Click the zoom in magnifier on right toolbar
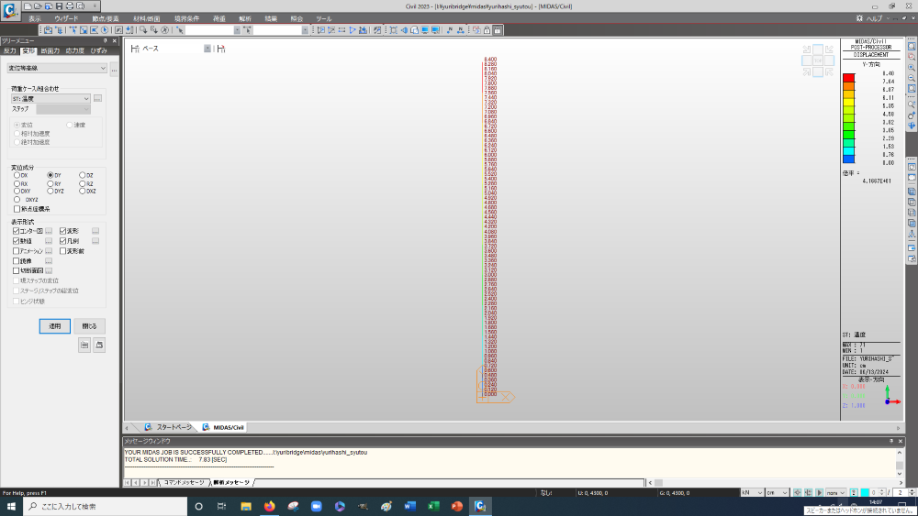Viewport: 918px width, 516px height. (x=912, y=68)
